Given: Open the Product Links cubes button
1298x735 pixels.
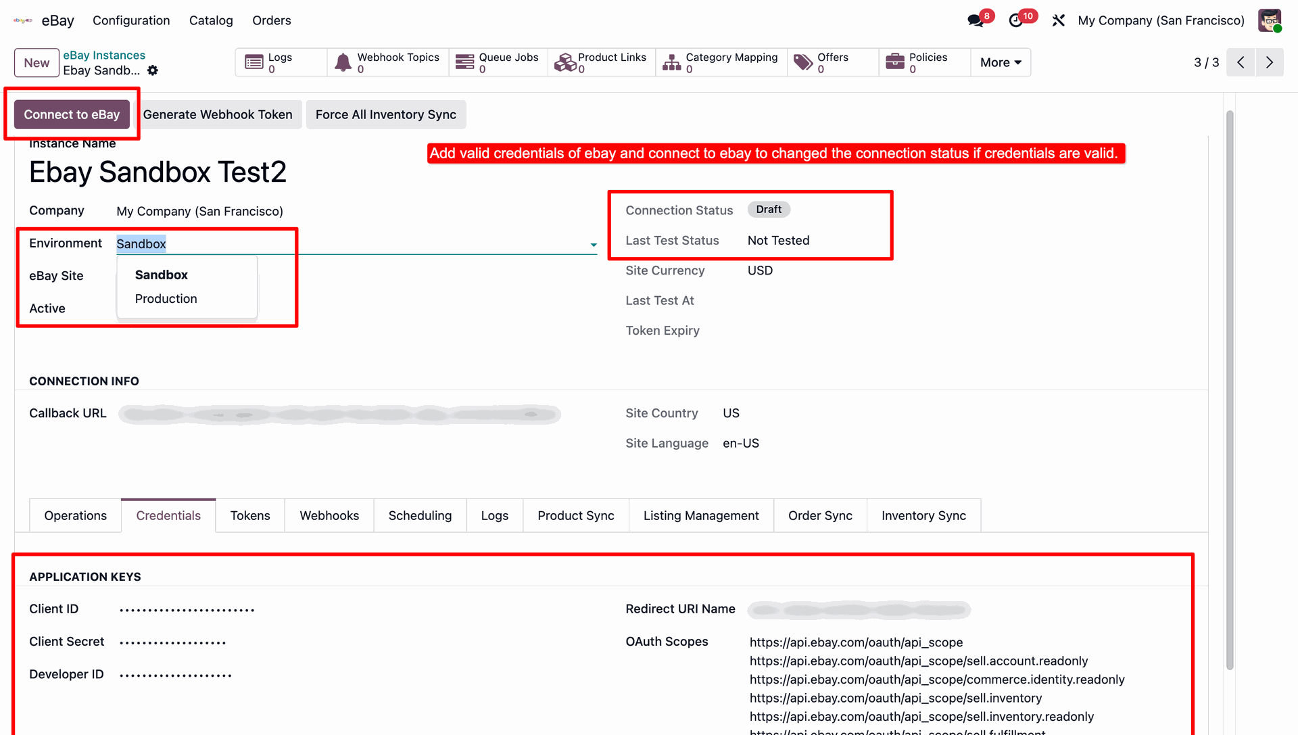Looking at the screenshot, I should tap(602, 62).
